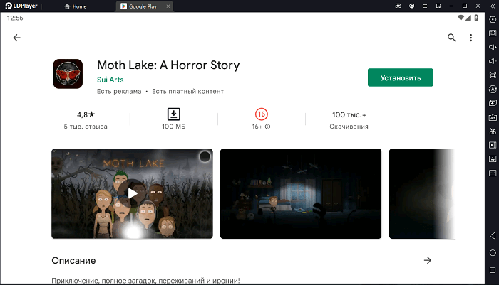Viewport: 499px width, 285px height.
Task: Switch to the Google Play tab
Action: click(x=143, y=6)
